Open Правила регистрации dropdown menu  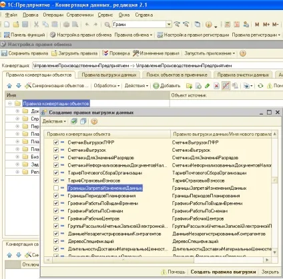[x=256, y=35]
